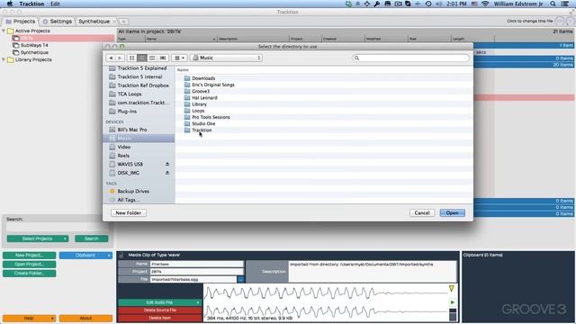
Task: Go forward in the file dialog
Action: point(120,58)
